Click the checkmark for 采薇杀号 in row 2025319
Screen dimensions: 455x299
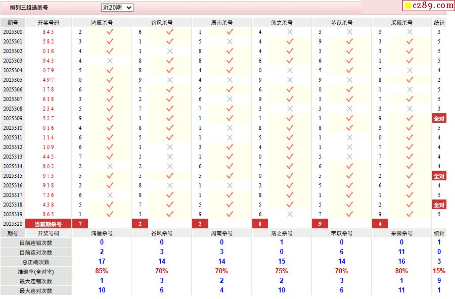click(x=409, y=214)
